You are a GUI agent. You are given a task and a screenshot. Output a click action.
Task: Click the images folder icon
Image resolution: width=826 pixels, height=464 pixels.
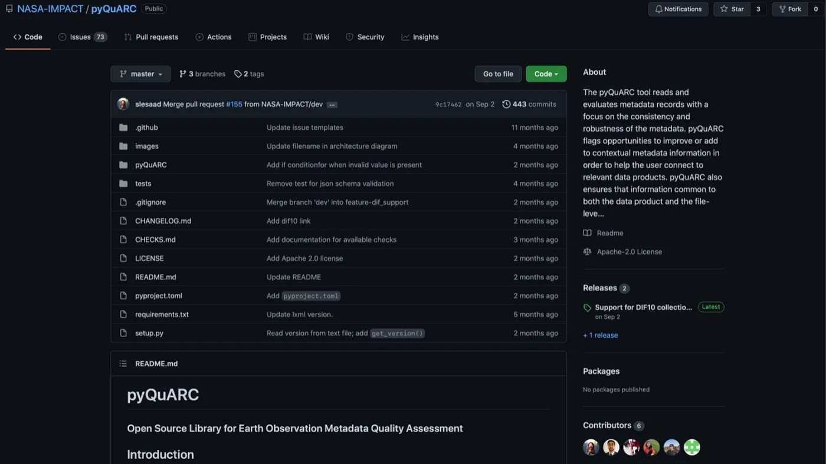tap(123, 146)
